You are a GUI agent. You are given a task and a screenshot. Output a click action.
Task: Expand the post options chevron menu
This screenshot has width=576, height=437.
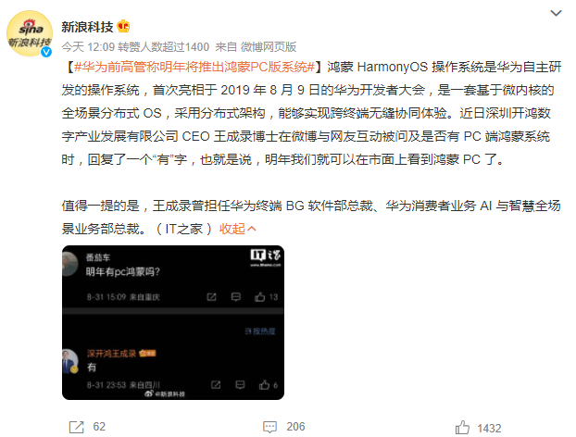(556, 13)
